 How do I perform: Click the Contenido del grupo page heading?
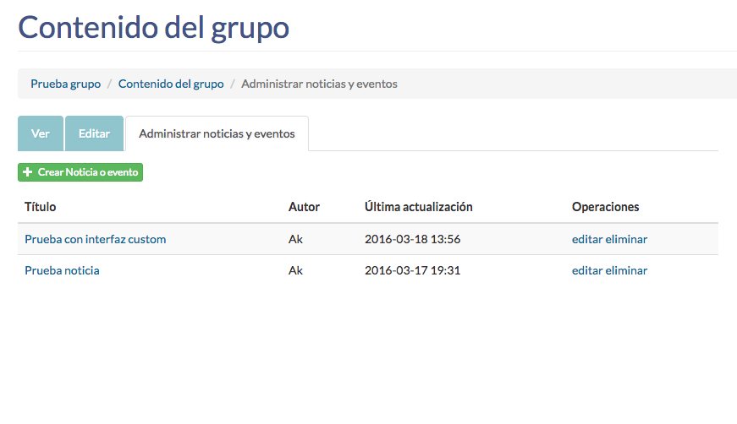(154, 27)
